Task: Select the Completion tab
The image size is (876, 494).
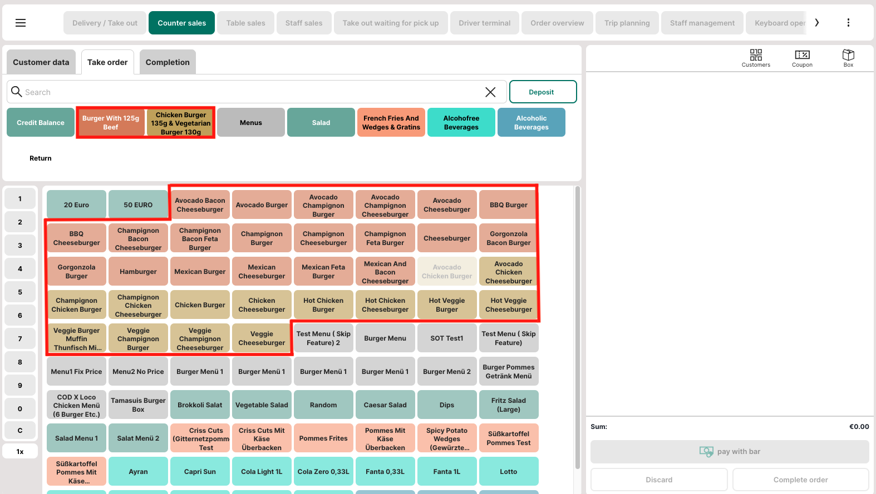Action: 168,62
